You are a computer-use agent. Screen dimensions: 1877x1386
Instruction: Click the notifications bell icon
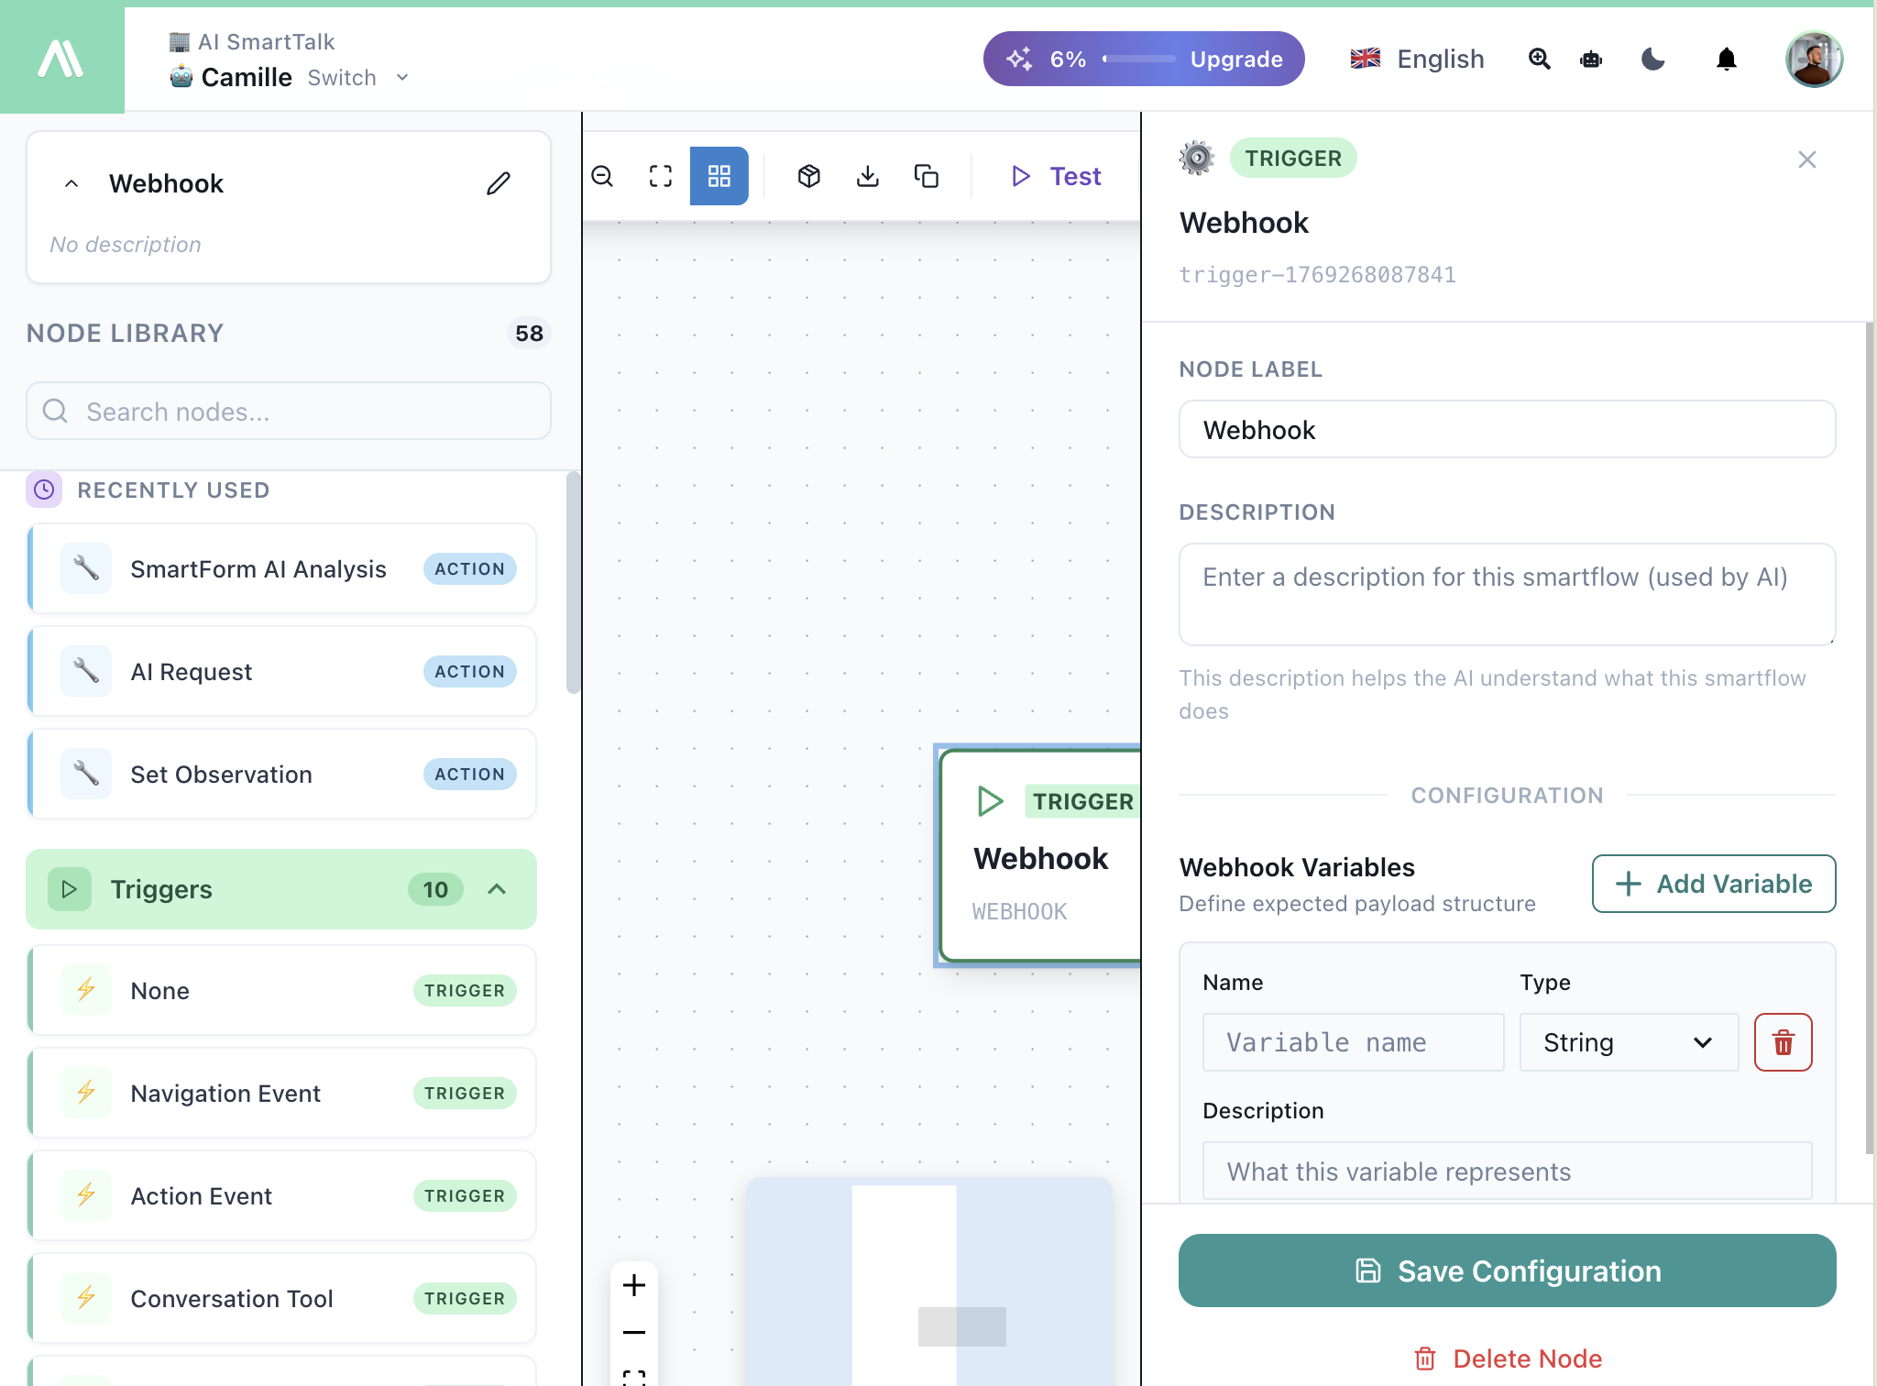(x=1727, y=59)
